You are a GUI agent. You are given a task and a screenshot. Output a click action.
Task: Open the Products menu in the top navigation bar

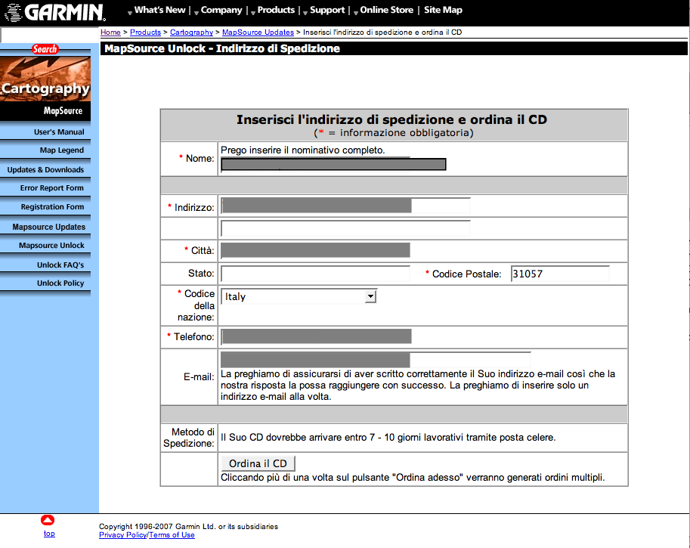(276, 10)
